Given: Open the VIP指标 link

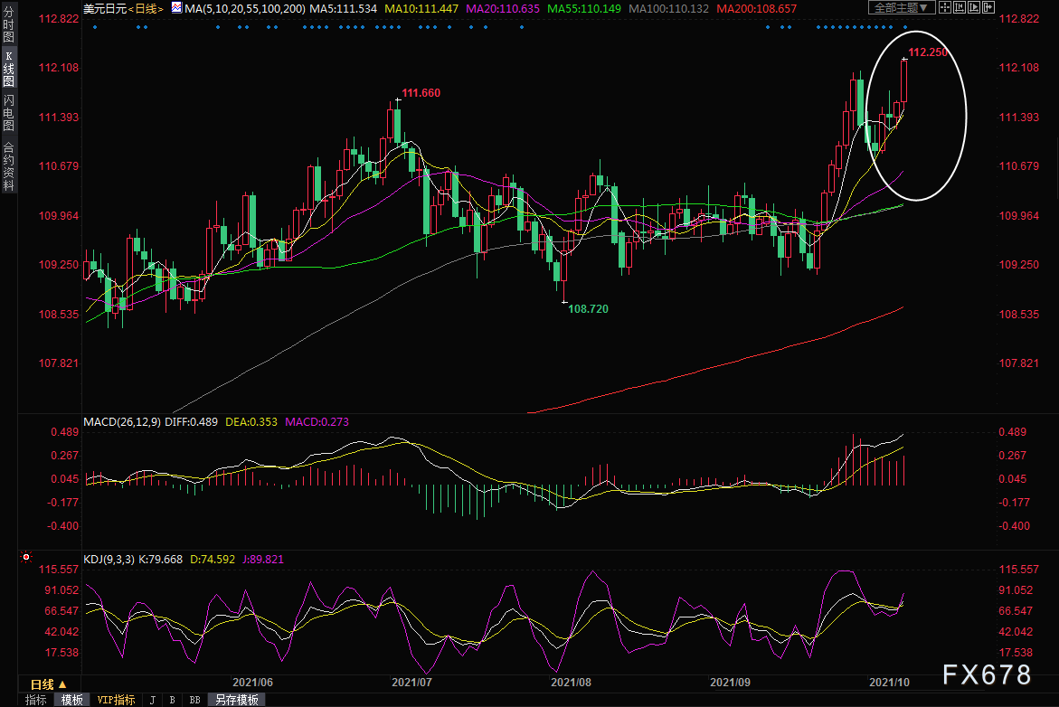Looking at the screenshot, I should coord(116,700).
